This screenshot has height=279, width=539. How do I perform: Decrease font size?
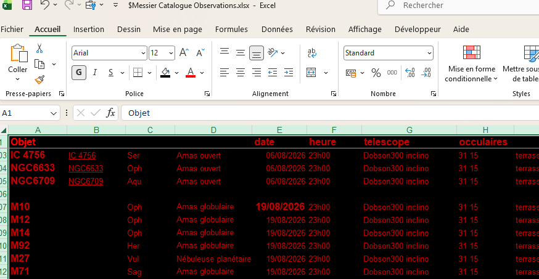[x=200, y=53]
